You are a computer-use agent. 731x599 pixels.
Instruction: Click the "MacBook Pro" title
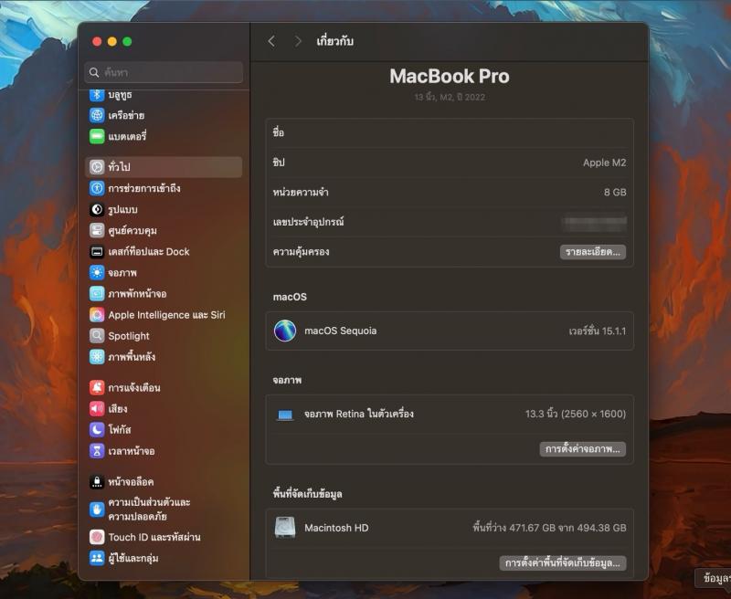450,77
